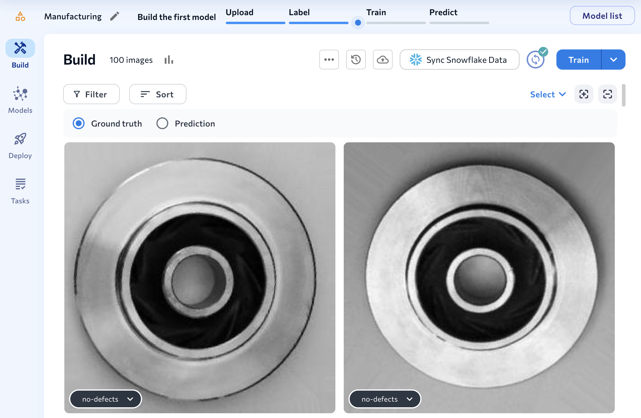Open the Select dropdown

point(547,94)
